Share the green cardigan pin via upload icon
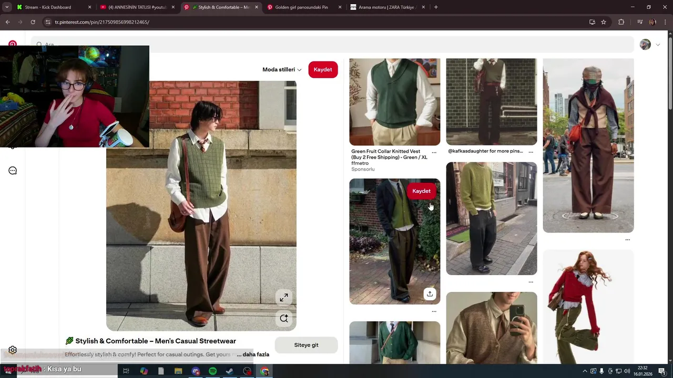This screenshot has height=378, width=673. pyautogui.click(x=430, y=294)
